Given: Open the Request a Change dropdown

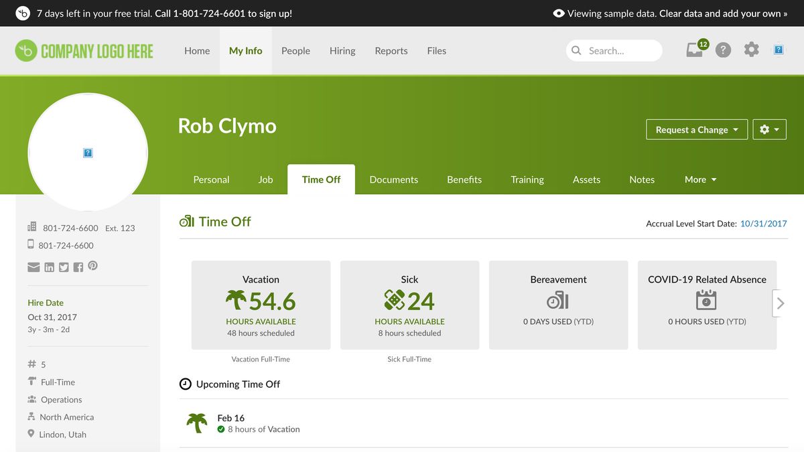Looking at the screenshot, I should click(696, 129).
